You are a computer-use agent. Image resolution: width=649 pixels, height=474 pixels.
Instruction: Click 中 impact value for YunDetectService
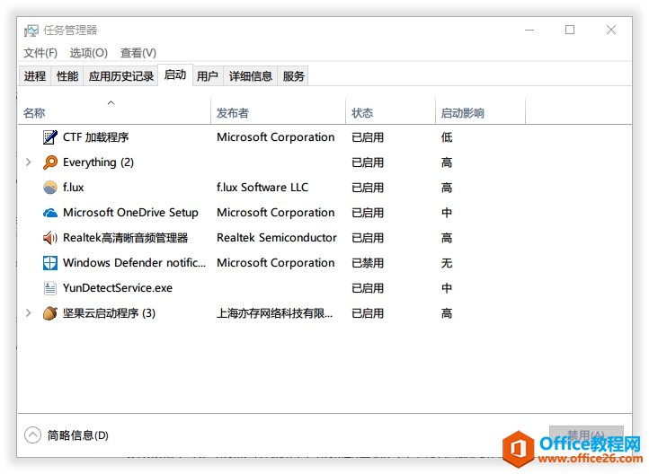click(447, 288)
